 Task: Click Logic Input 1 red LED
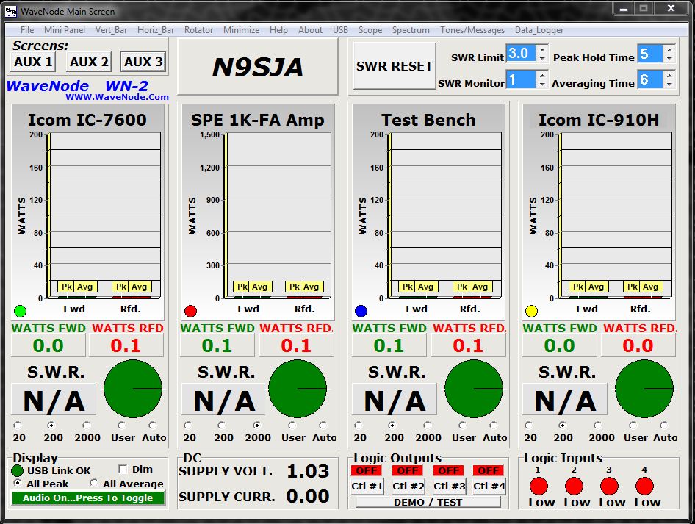click(x=539, y=486)
